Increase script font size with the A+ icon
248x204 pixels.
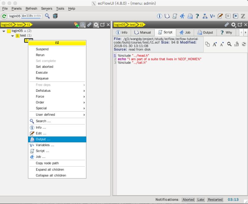point(215,44)
